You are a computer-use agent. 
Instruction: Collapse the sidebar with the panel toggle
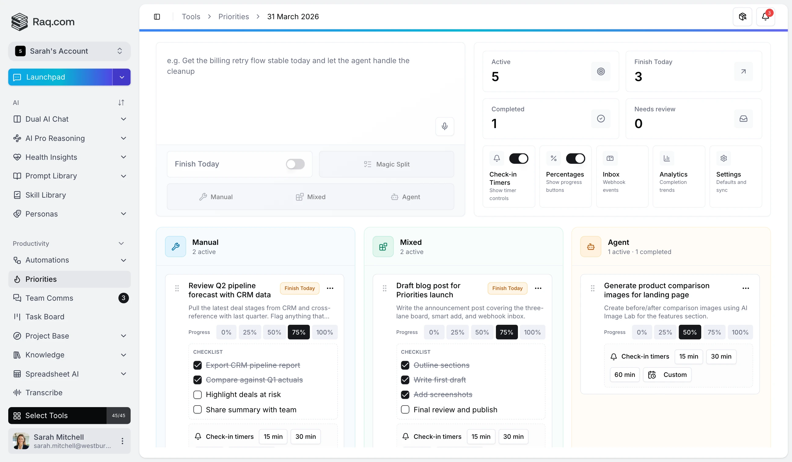[157, 16]
